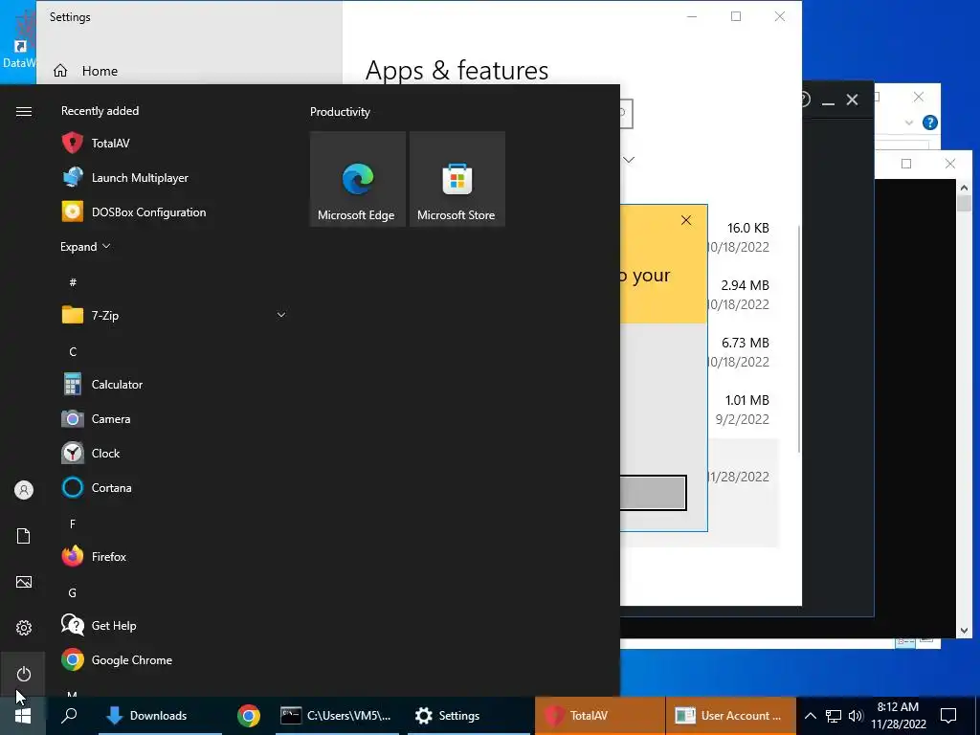
Task: Open the dropdown chevron below the Settings search box
Action: click(630, 160)
